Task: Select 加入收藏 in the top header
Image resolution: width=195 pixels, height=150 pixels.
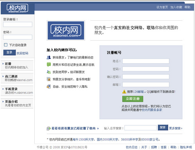Action: pos(176,7)
